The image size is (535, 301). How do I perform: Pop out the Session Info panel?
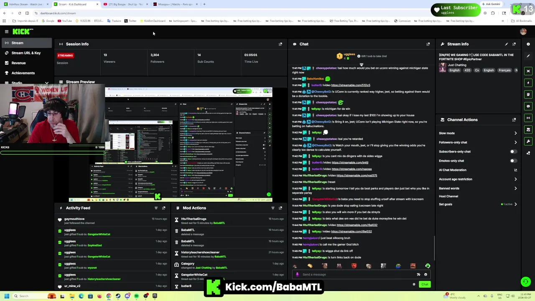[x=280, y=44]
